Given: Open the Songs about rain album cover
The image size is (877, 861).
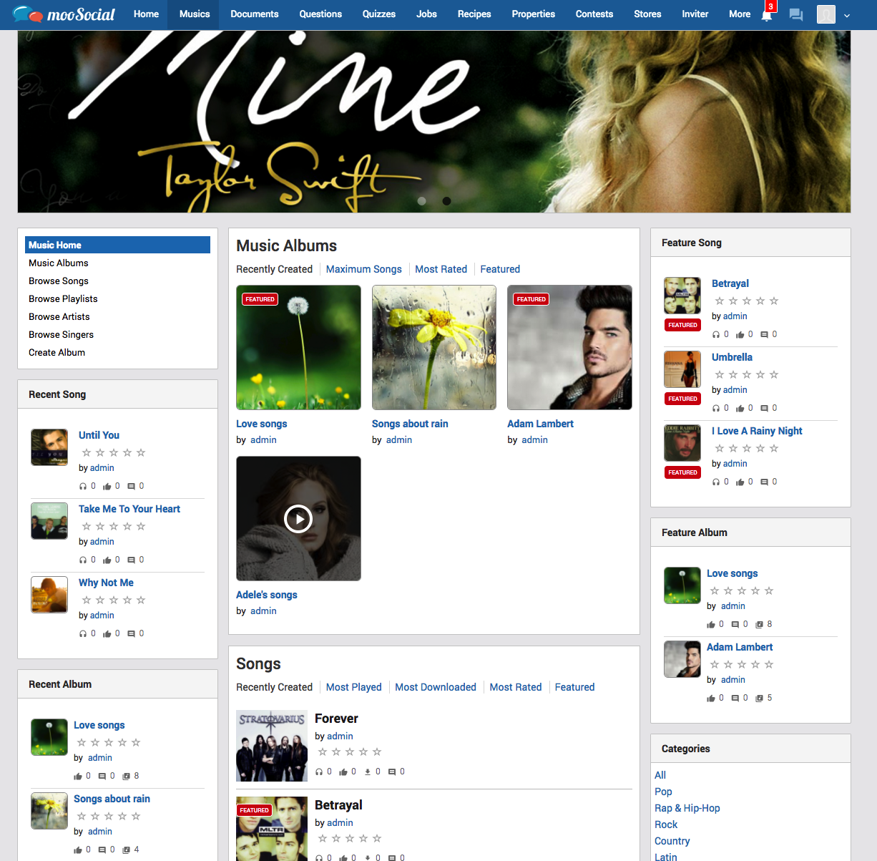Looking at the screenshot, I should 434,347.
